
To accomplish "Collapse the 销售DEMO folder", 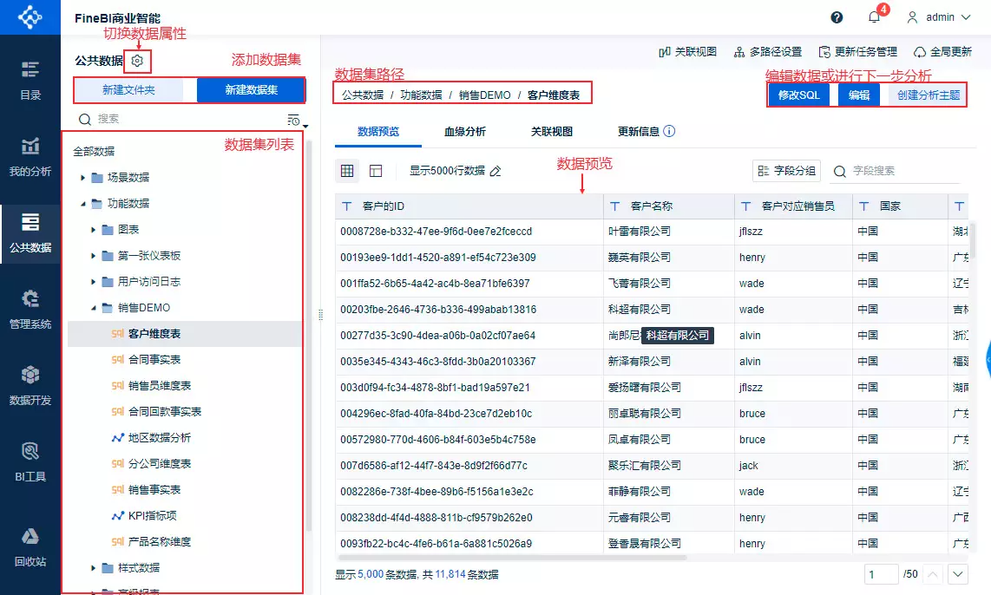I will pyautogui.click(x=94, y=308).
